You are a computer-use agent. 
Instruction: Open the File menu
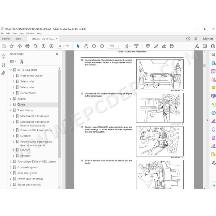click(x=2, y=33)
